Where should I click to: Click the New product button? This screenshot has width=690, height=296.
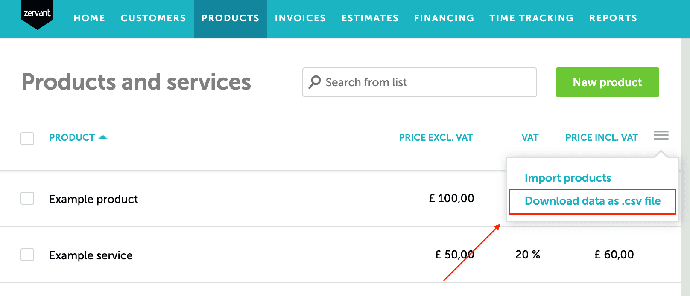607,82
